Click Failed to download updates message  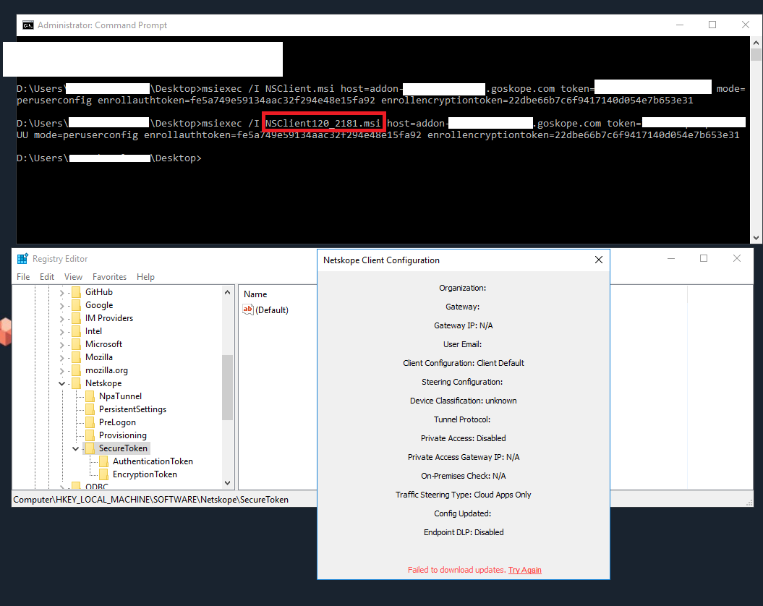pos(457,570)
